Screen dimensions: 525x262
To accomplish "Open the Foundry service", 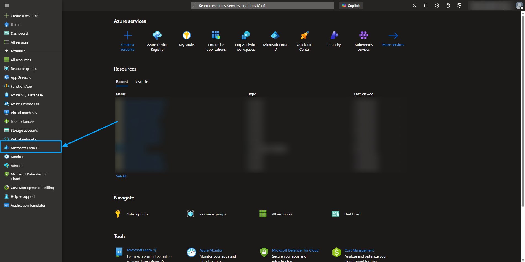I will (334, 38).
